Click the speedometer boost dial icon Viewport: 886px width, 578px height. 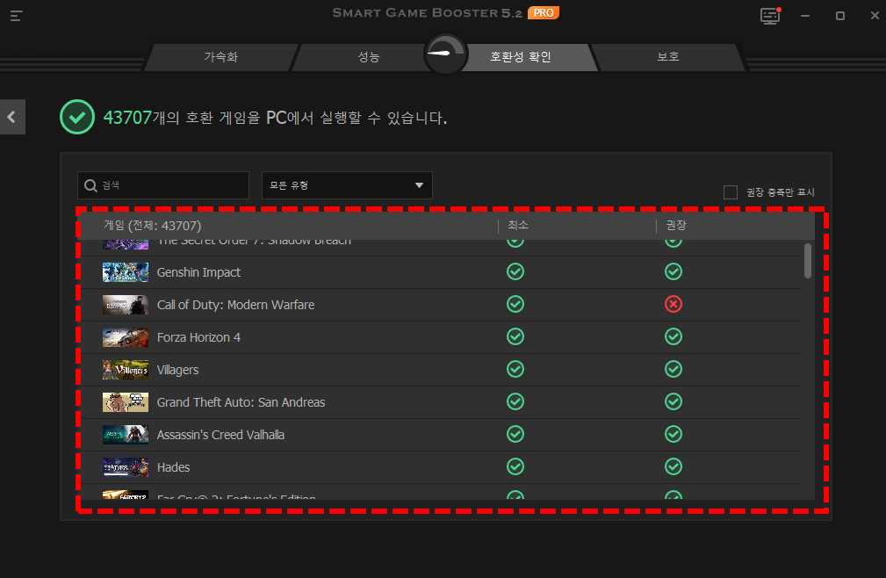[x=446, y=54]
